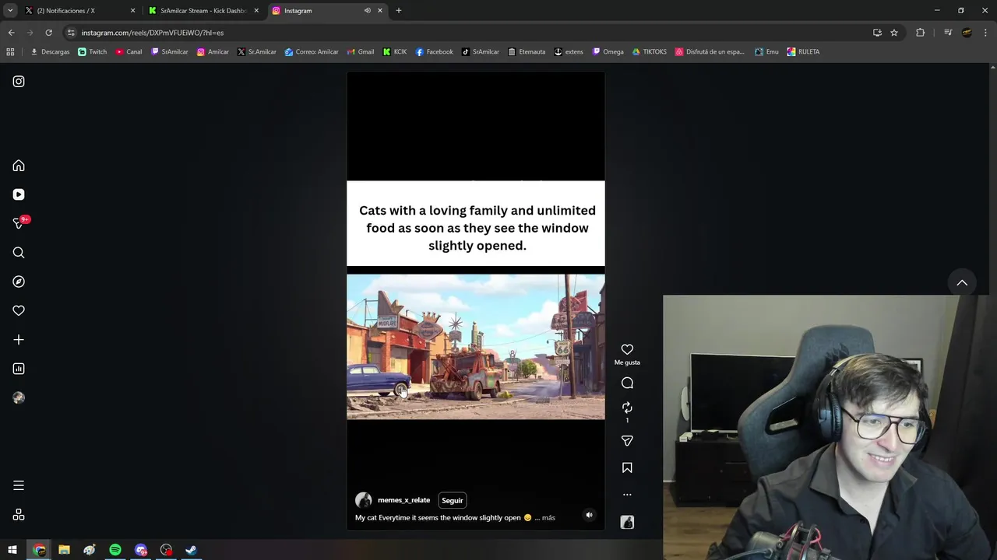Open the Instagram logo home link
997x560 pixels.
coord(19,82)
